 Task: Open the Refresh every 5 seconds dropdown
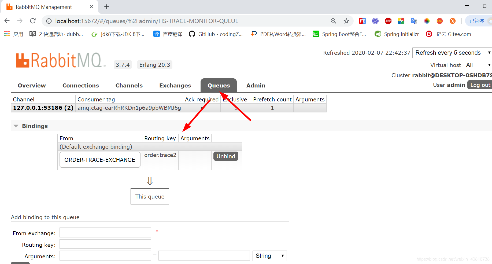(x=452, y=53)
